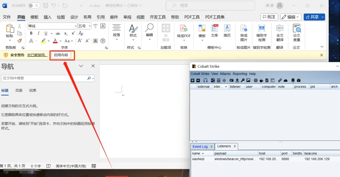Collapse the ribbon using the chevron
Screen dimensions: 340x177
(322, 47)
